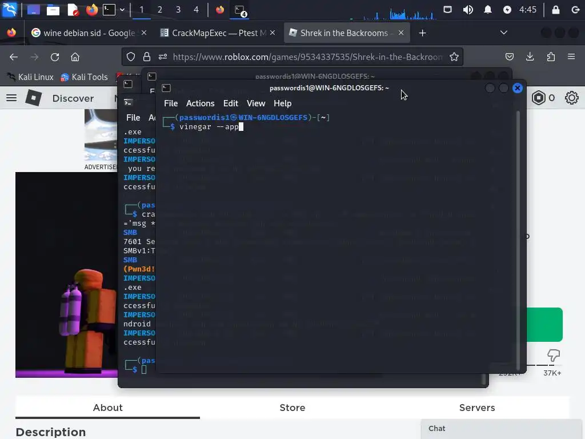Viewport: 585px width, 439px height.
Task: Open the Save to Pocket icon
Action: tap(509, 57)
